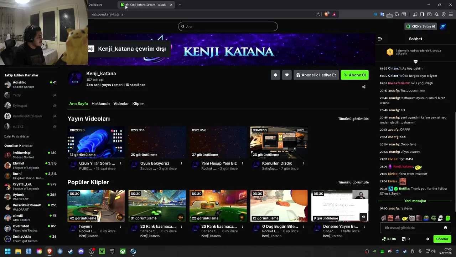Open recommended channel Overrated
Screen dimensions: 456x257
(x=30, y=228)
